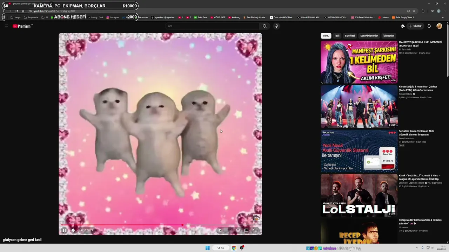Click the Windows taskbar search box
Image resolution: width=449 pixels, height=252 pixels.
tap(221, 248)
